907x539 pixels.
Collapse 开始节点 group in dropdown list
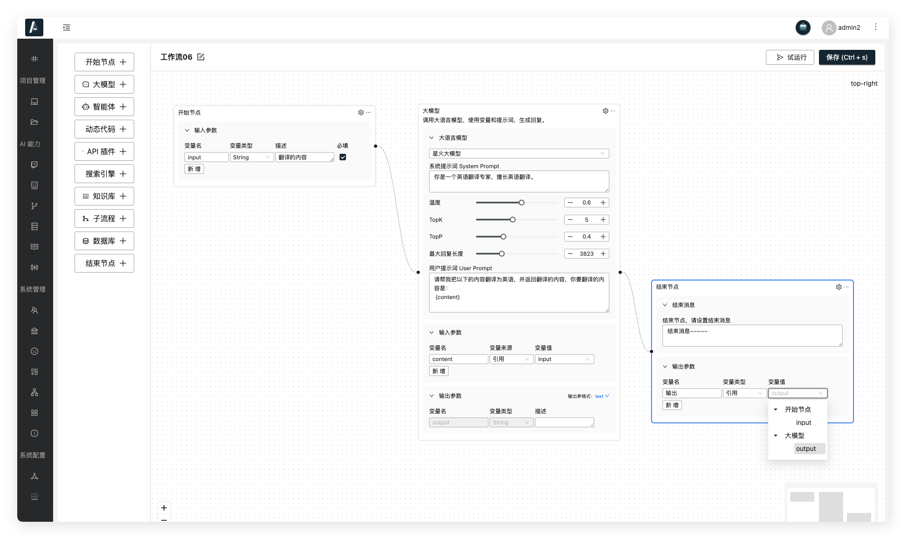click(776, 409)
